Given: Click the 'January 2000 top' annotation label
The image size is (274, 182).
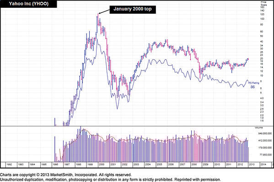Looking at the screenshot, I should tap(133, 9).
